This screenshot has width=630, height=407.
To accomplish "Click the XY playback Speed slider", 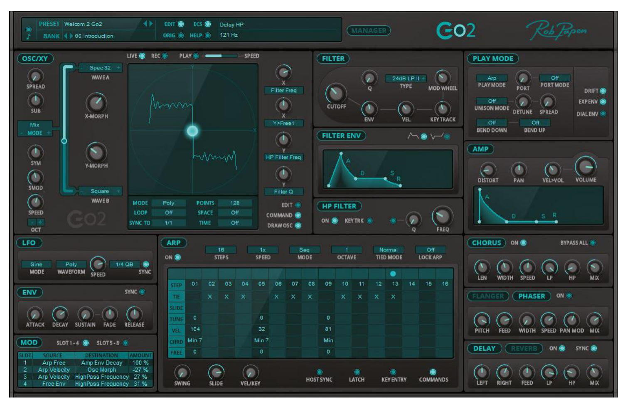I will 221,56.
